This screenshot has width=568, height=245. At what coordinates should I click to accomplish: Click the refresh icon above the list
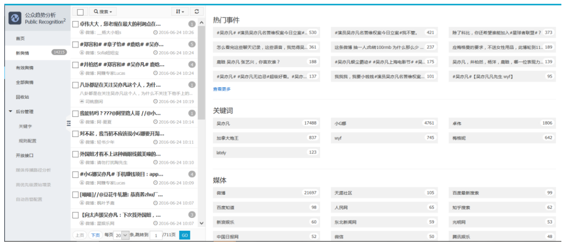(197, 11)
